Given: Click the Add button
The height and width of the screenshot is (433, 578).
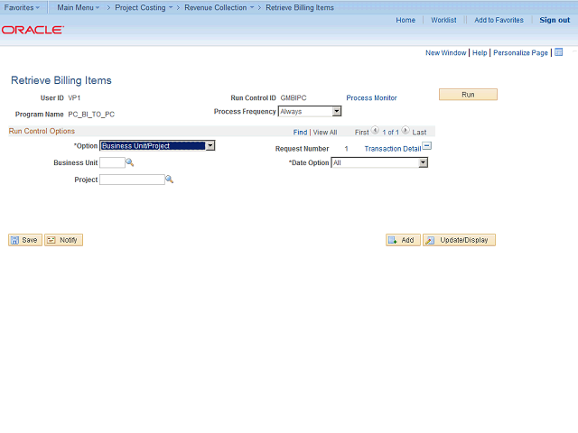Looking at the screenshot, I should point(403,240).
